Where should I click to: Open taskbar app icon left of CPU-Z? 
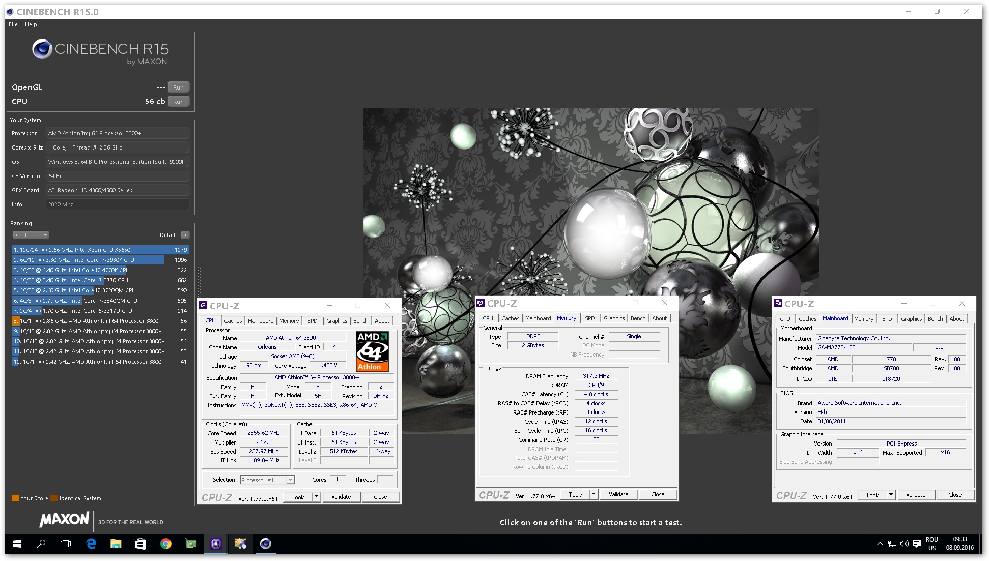190,544
